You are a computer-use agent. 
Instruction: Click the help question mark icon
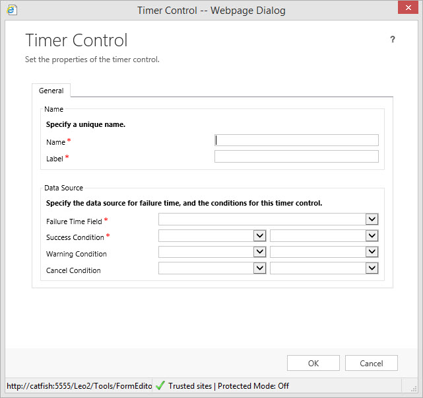(393, 40)
